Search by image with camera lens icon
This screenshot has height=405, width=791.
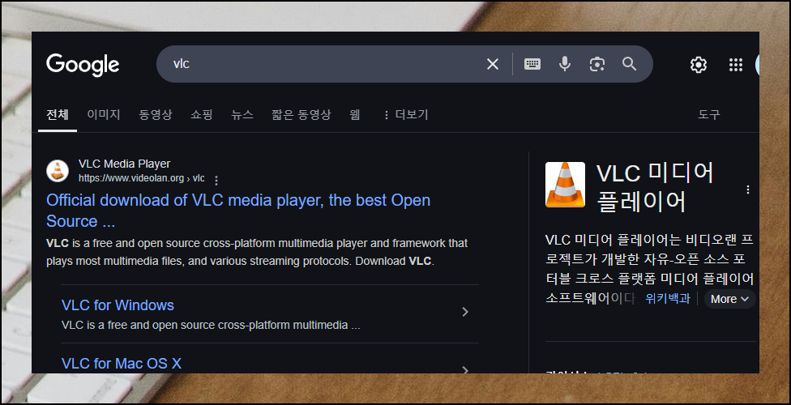tap(596, 64)
